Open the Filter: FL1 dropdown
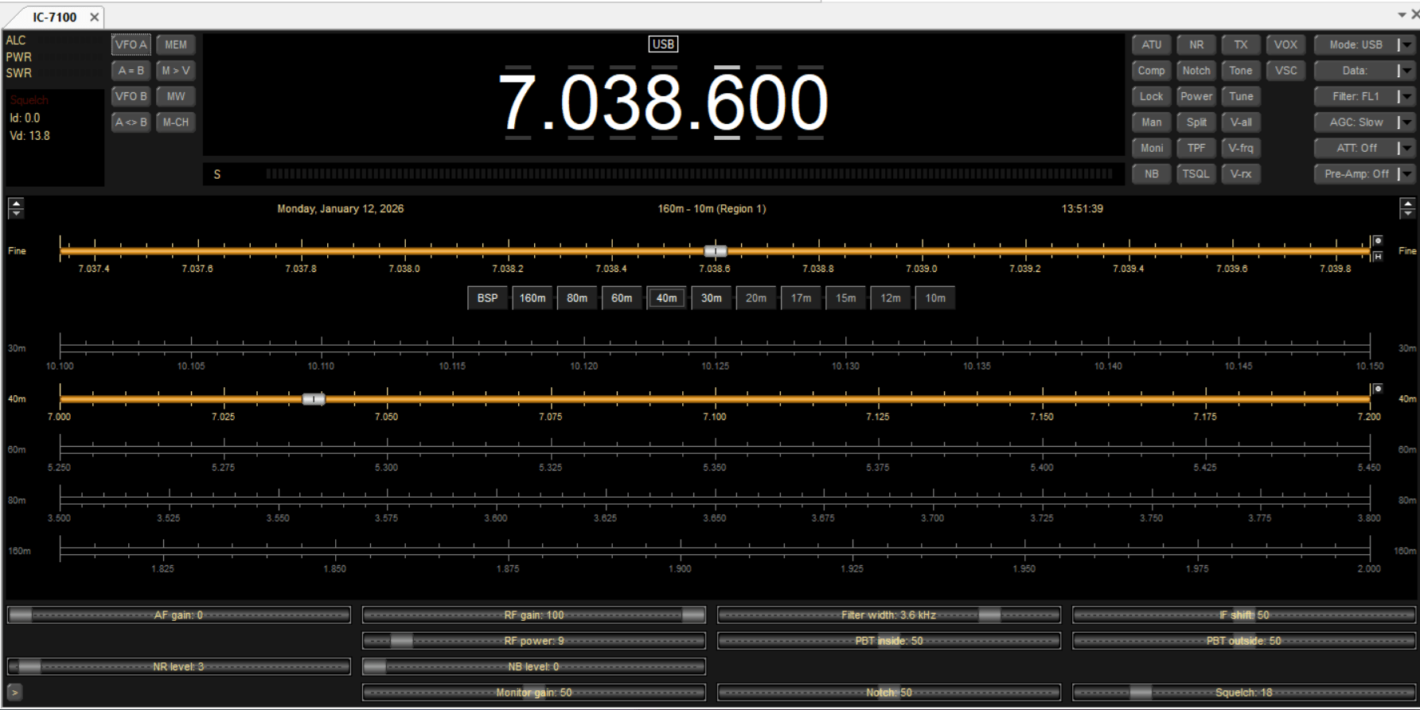The width and height of the screenshot is (1420, 710). click(x=1364, y=97)
